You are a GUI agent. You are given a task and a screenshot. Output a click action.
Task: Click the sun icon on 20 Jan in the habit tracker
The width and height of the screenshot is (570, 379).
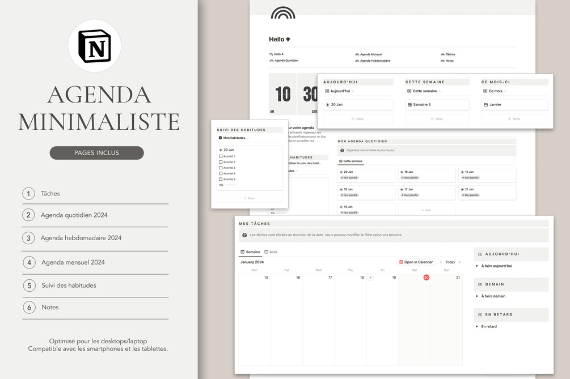[221, 150]
